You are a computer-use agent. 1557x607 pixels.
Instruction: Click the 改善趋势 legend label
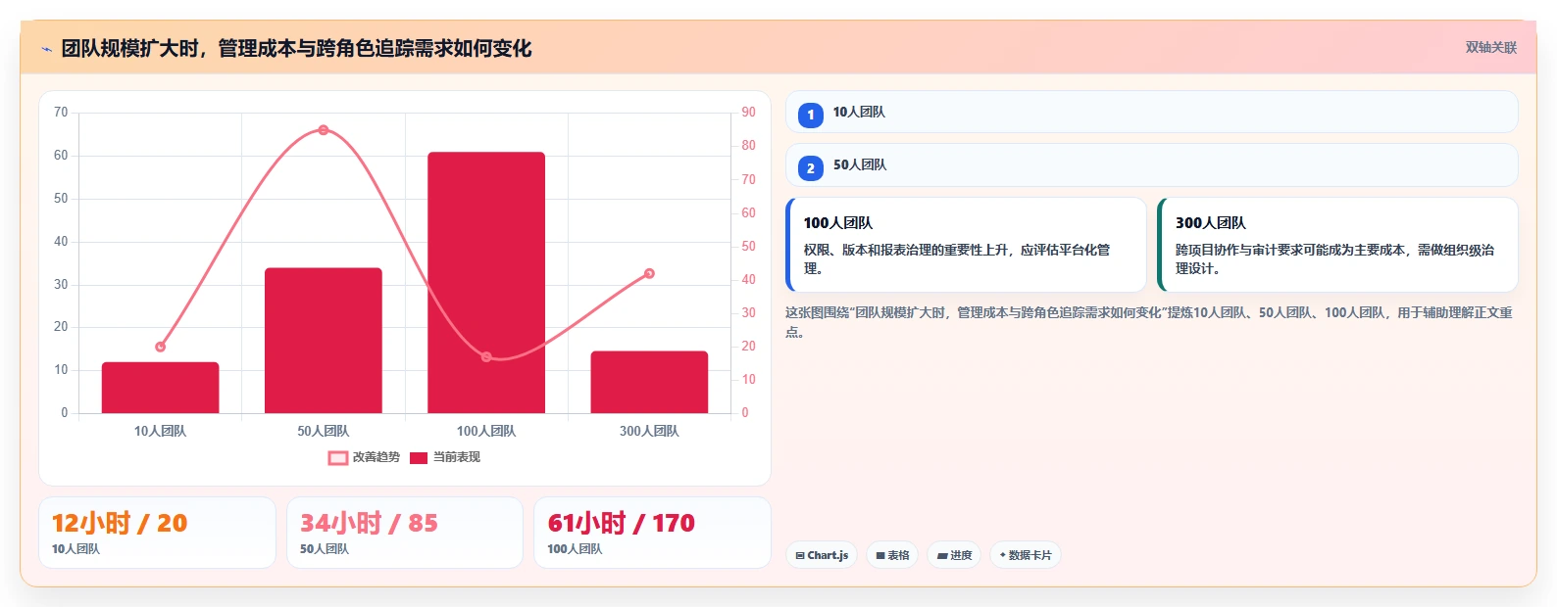click(377, 457)
